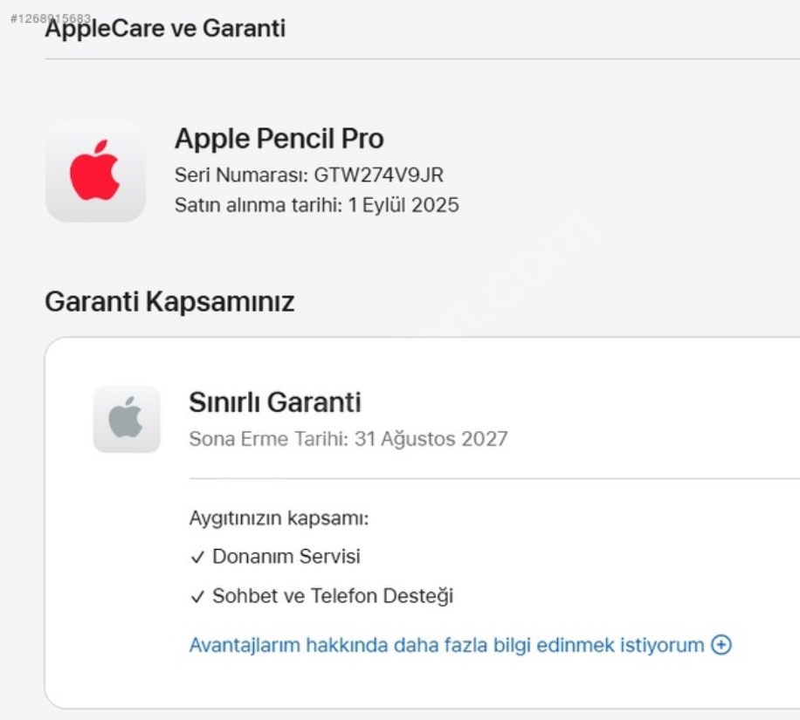The image size is (800, 720).
Task: Click the checkmark beside Sohbet ve Telefon Desteği
Action: coord(197,597)
